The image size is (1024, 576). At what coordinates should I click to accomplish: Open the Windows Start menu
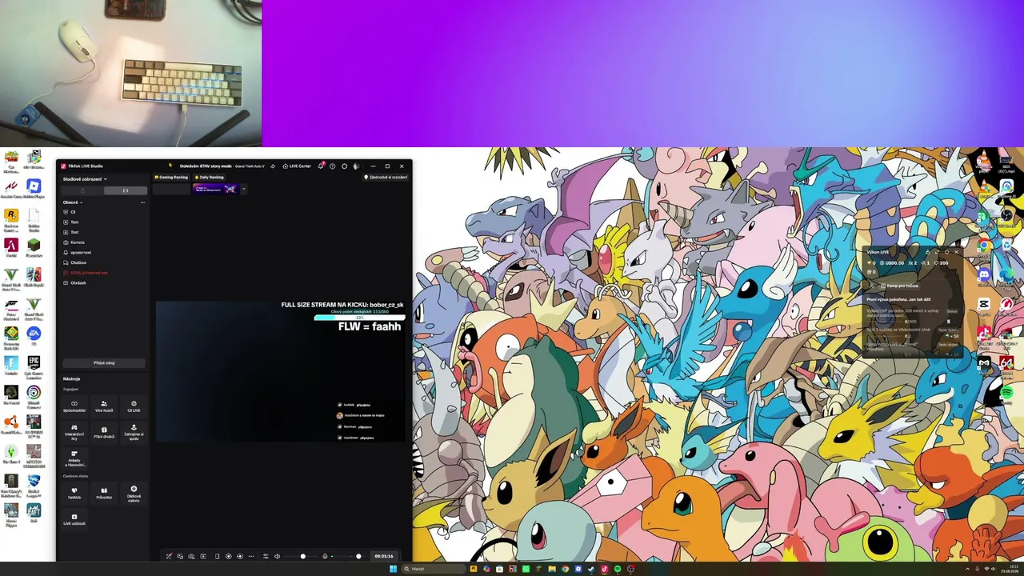(x=393, y=569)
